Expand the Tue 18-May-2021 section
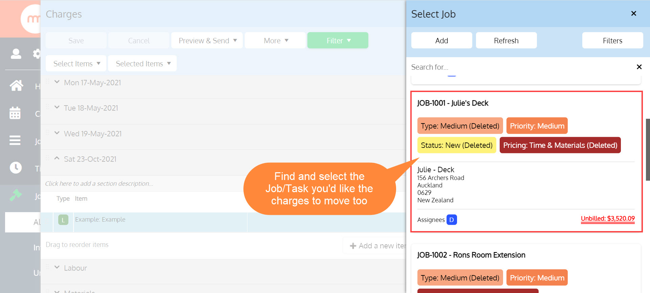650x293 pixels. pos(57,107)
